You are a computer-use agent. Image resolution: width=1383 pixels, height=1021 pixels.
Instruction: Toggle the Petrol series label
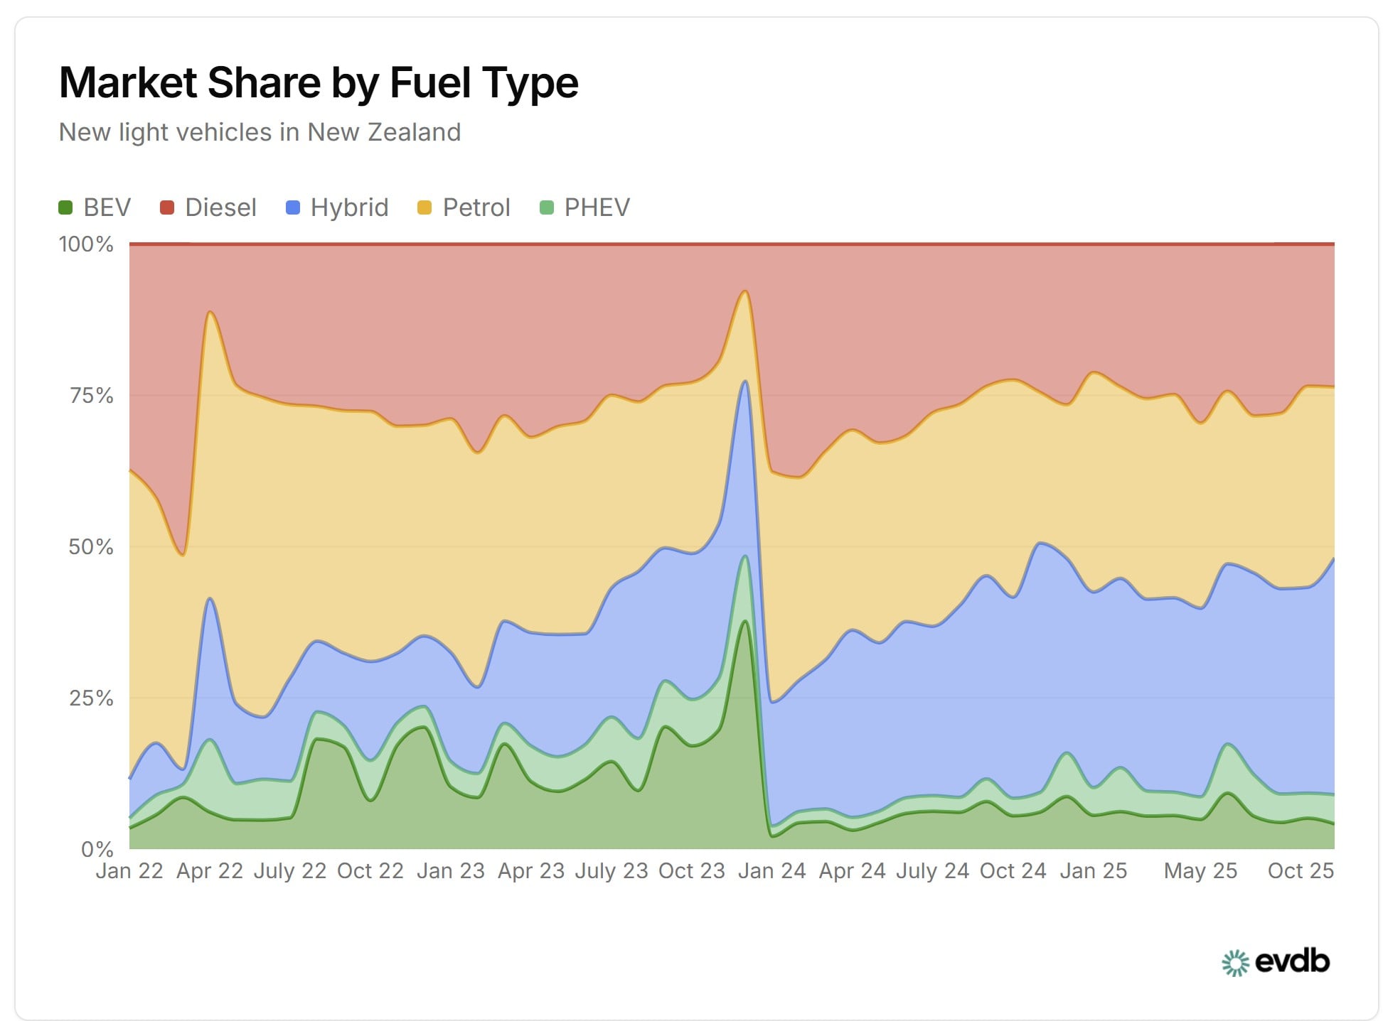coord(476,207)
